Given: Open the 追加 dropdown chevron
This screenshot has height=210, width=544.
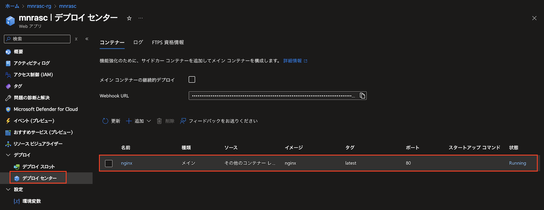Looking at the screenshot, I should (149, 121).
